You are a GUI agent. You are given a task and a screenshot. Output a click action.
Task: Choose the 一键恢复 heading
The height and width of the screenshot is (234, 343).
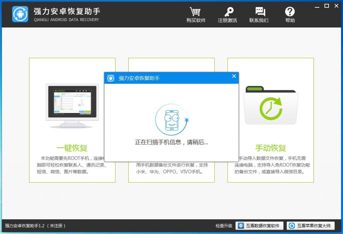pos(72,148)
